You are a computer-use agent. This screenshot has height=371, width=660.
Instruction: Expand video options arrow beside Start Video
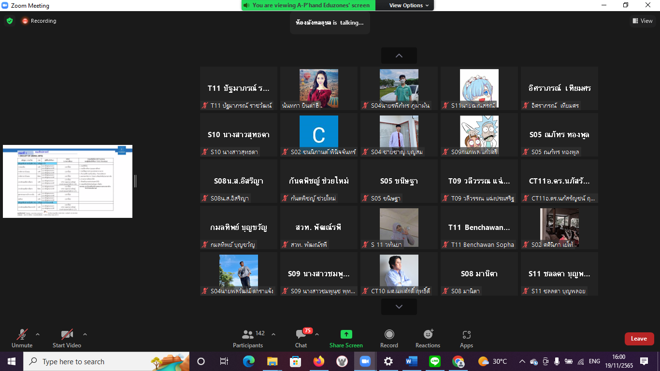coord(85,334)
